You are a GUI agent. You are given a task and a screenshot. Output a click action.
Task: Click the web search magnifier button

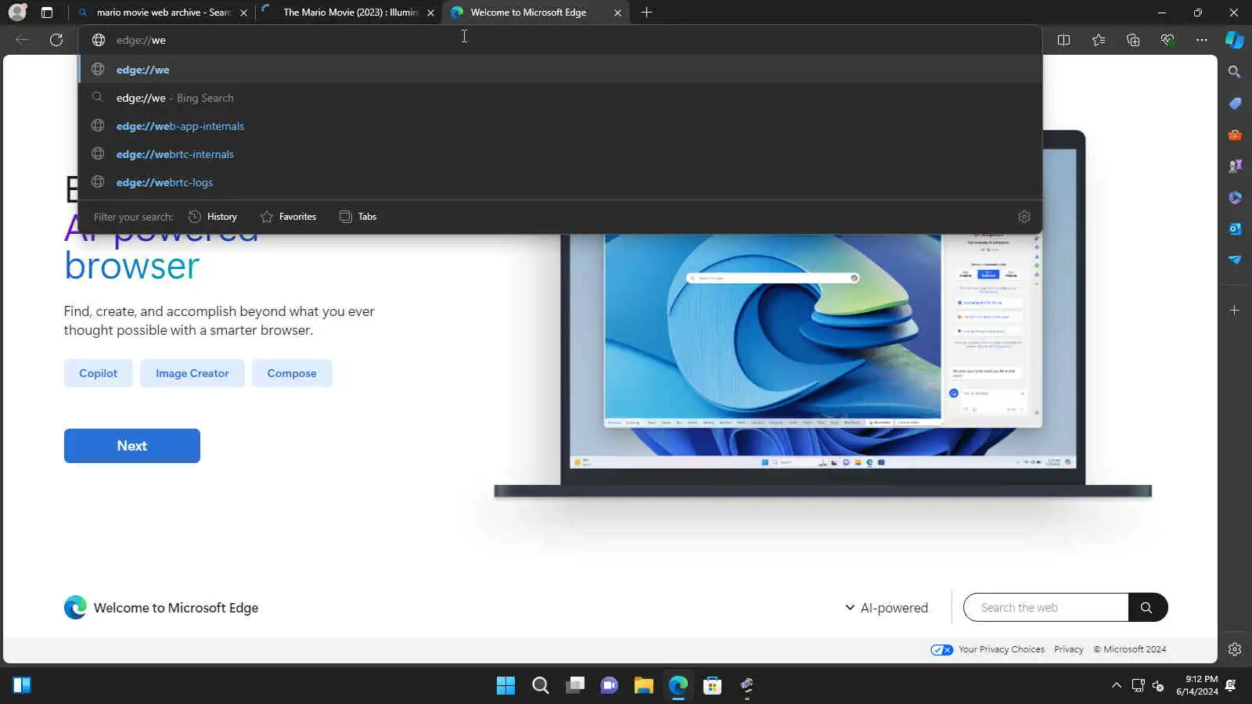pos(1147,608)
